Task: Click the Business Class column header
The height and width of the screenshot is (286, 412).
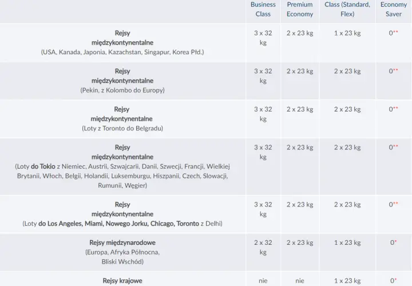Action: (263, 9)
